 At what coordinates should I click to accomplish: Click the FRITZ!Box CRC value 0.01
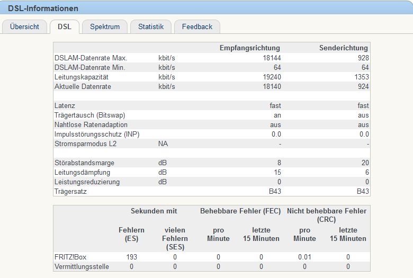(304, 257)
